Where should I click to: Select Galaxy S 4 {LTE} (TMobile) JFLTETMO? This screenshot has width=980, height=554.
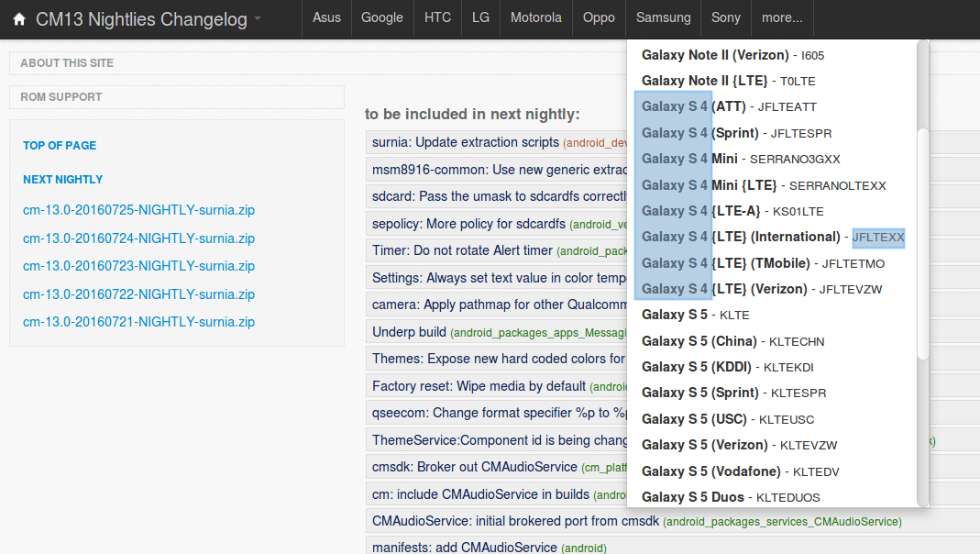point(763,263)
